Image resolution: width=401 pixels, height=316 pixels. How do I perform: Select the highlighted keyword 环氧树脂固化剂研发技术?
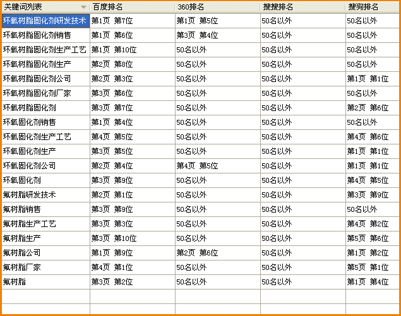click(x=45, y=21)
